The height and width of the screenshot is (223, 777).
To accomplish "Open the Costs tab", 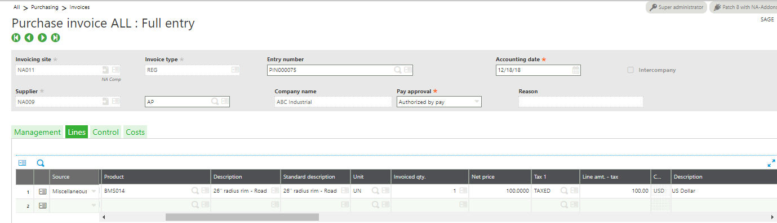I will [x=135, y=132].
